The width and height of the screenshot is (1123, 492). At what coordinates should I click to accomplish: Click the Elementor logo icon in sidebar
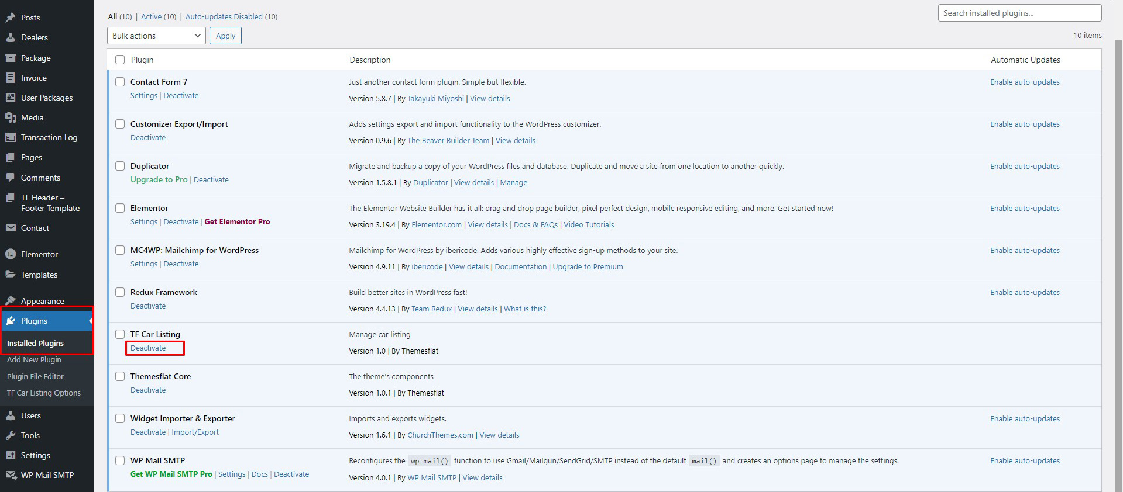pos(11,254)
